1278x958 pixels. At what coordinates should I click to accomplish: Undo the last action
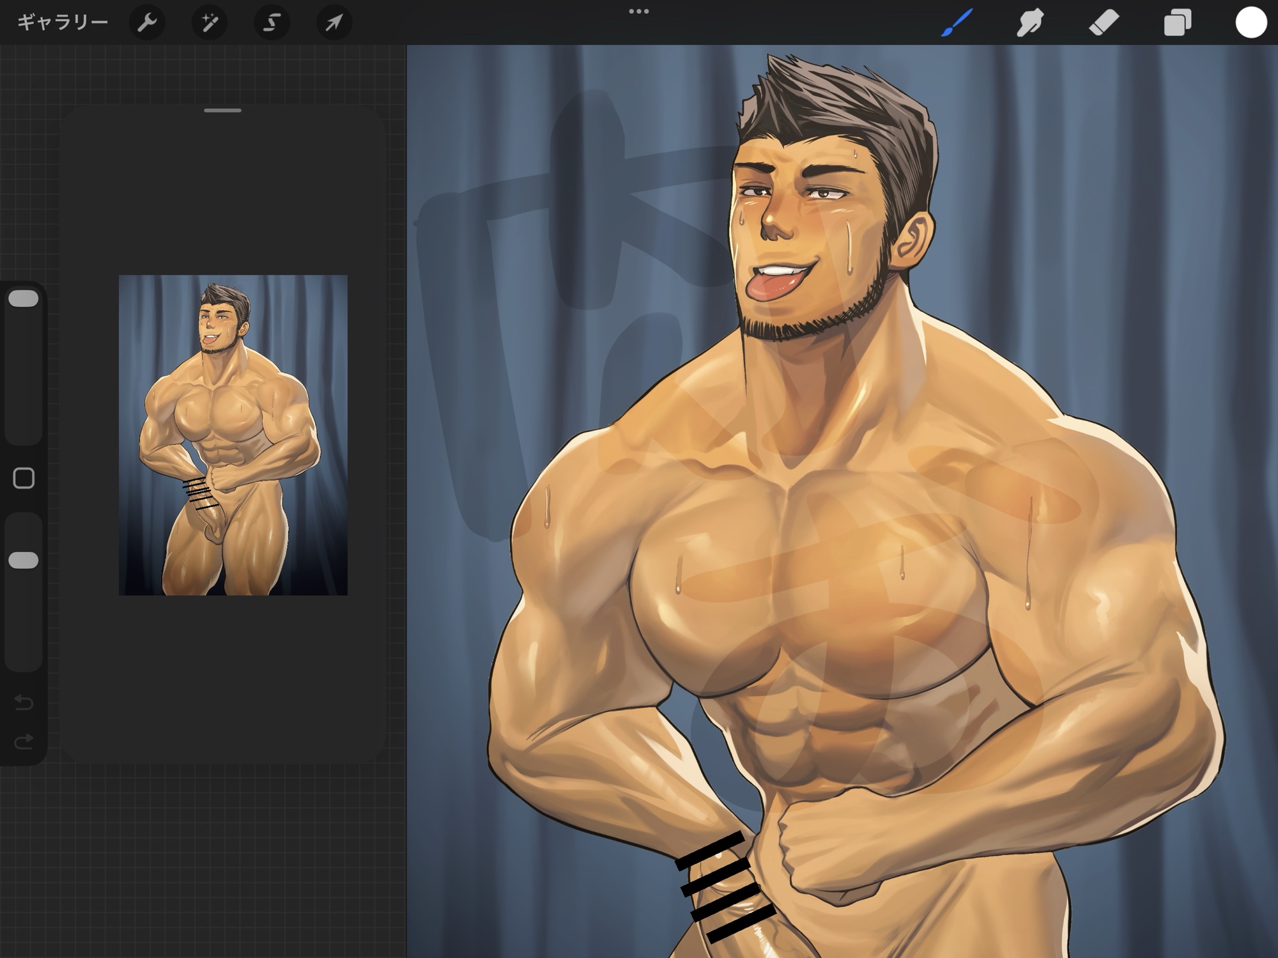24,703
